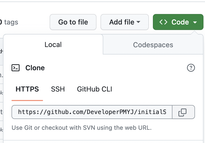This screenshot has height=143, width=205.
Task: Click the repository clone URL field
Action: pos(92,112)
